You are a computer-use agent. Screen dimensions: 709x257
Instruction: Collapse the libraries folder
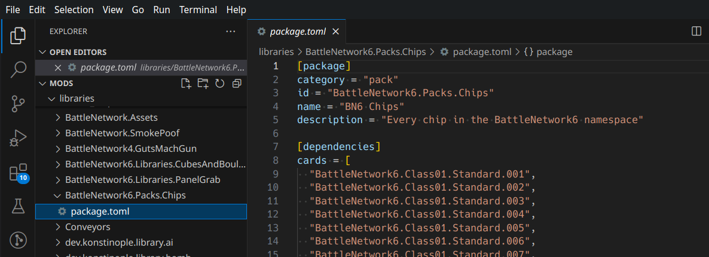(50, 98)
